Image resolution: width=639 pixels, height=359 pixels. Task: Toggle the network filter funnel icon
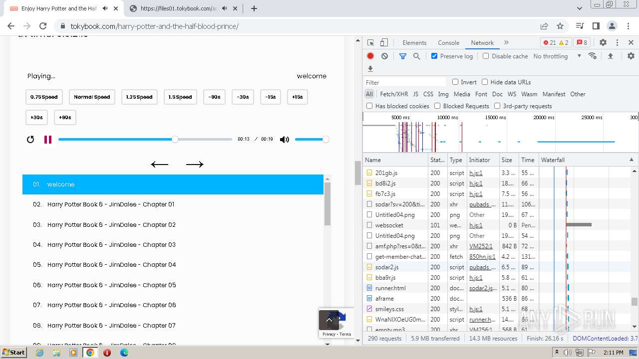[x=403, y=56]
